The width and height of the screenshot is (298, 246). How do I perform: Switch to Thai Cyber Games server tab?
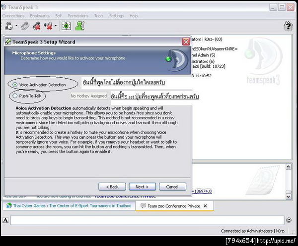pyautogui.click(x=69, y=206)
